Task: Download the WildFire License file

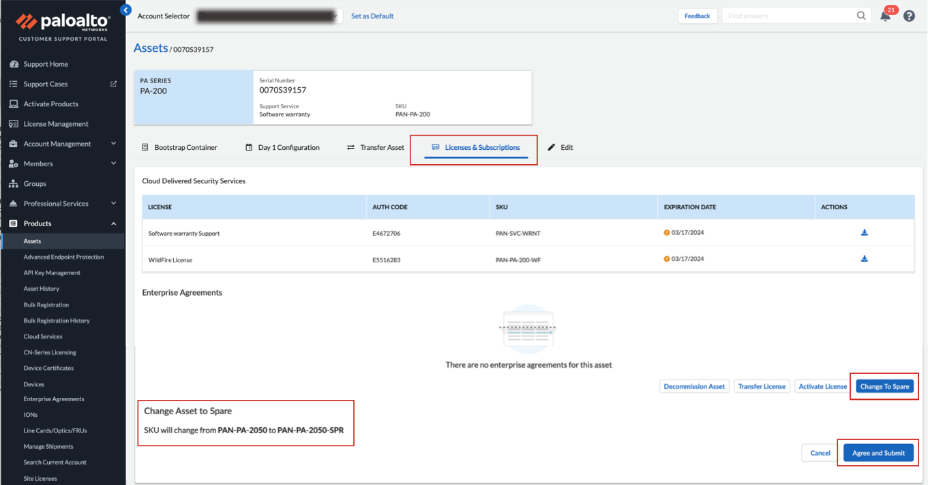Action: pos(864,259)
